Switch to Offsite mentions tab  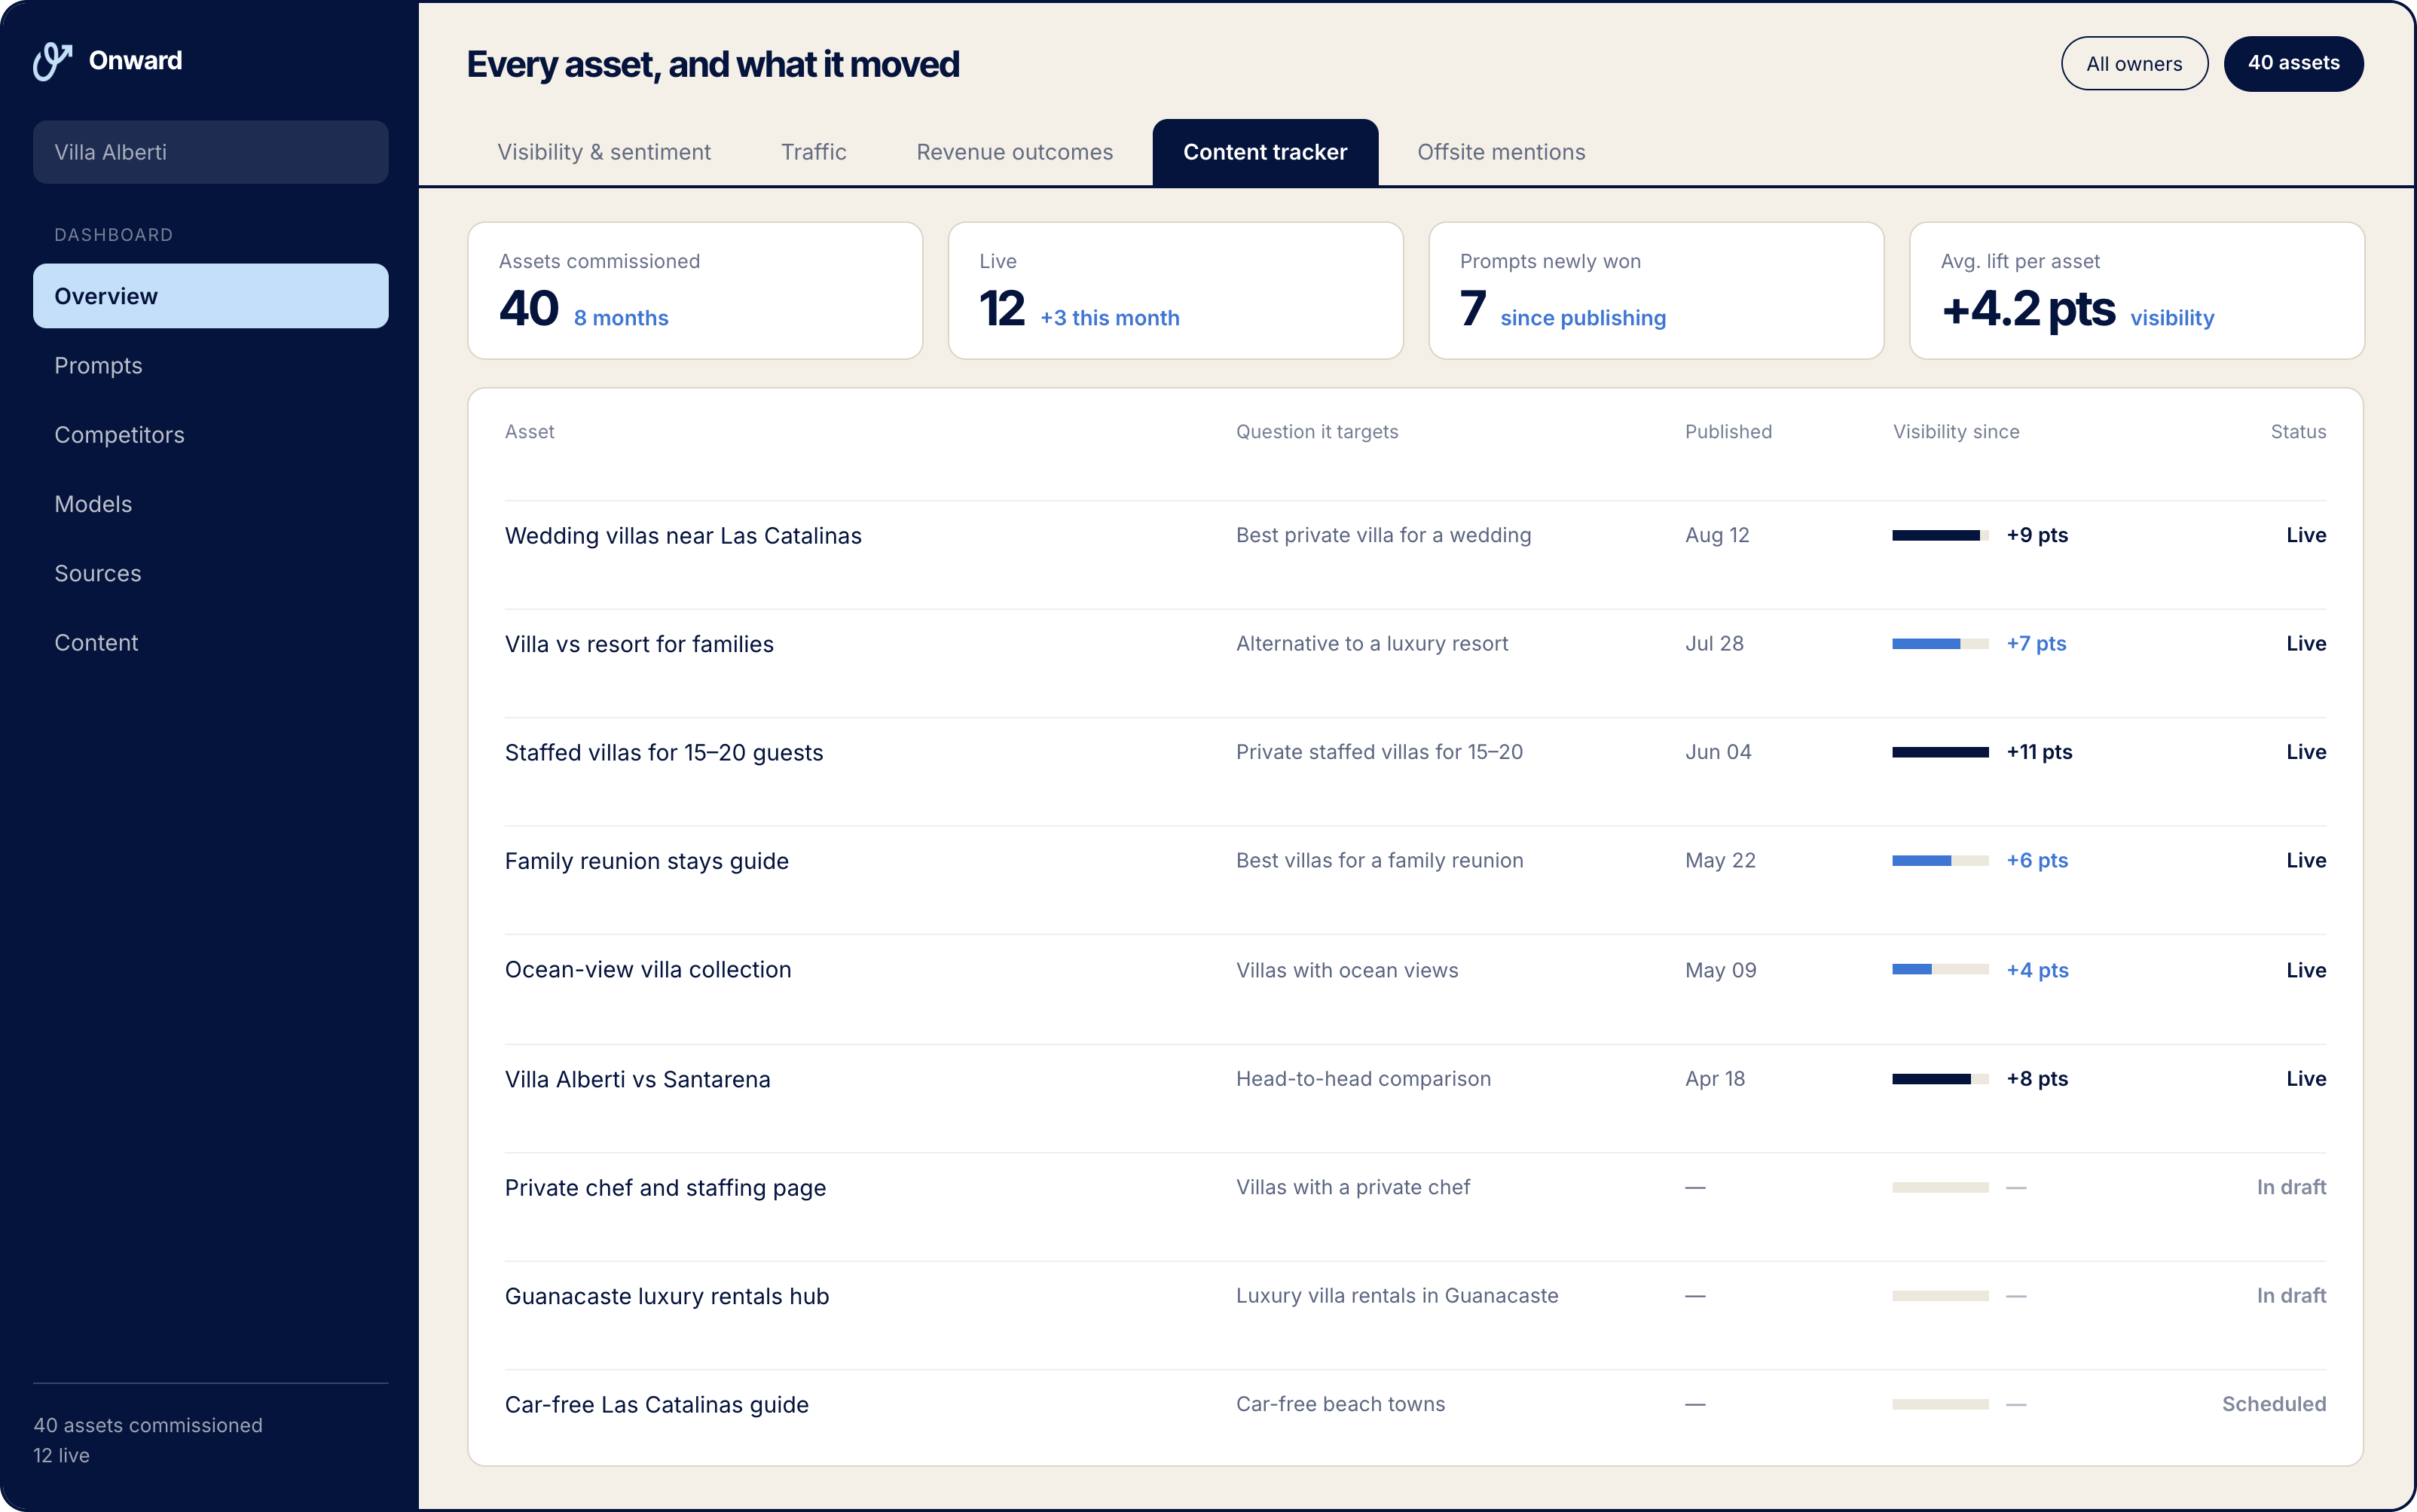(x=1501, y=152)
